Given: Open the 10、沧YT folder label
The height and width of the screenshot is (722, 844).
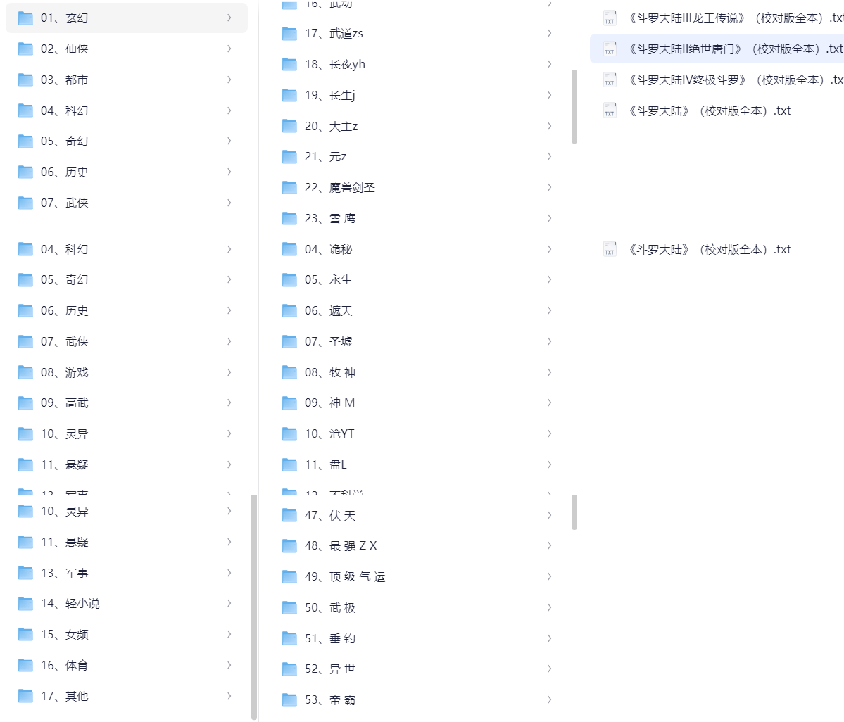Looking at the screenshot, I should (329, 433).
